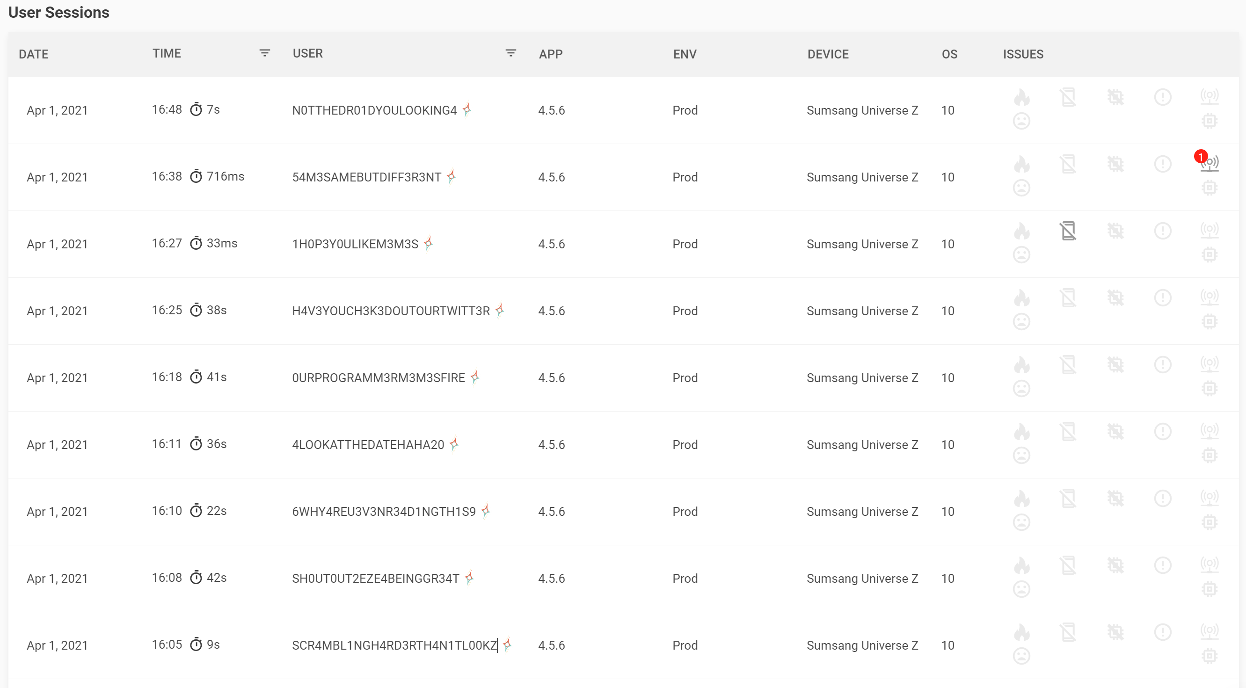Click the Apr 1, 2021 date in 16:11 row
This screenshot has height=688, width=1246.
57,444
